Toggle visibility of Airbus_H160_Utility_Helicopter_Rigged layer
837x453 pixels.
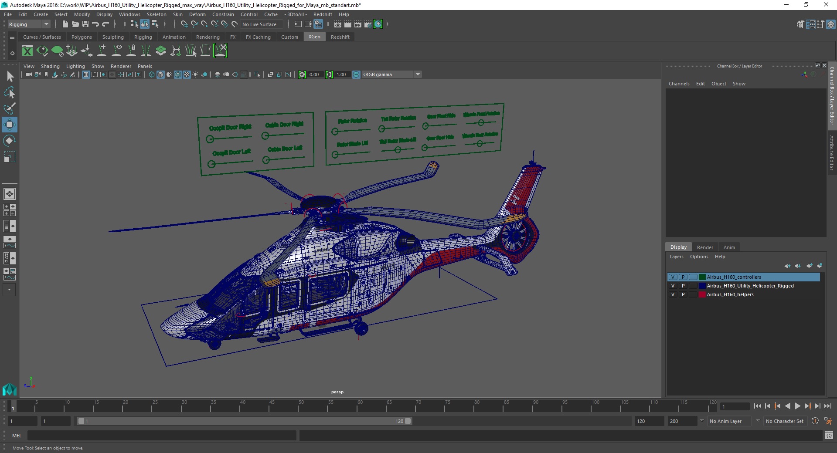673,286
